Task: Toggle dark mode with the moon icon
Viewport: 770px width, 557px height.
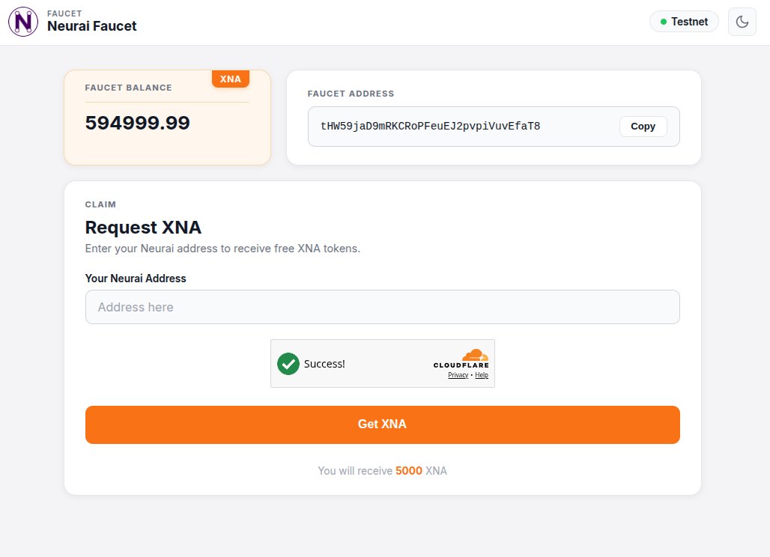Action: 742,22
